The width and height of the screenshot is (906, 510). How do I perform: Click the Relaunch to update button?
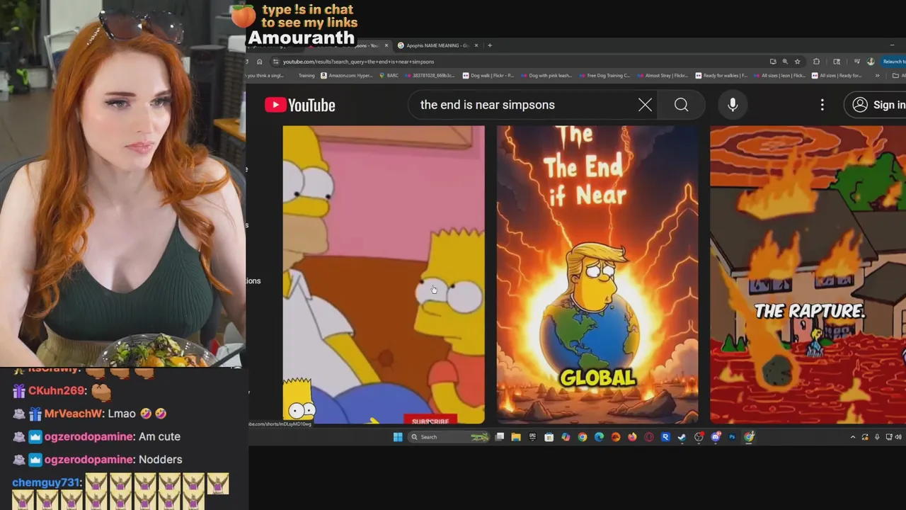893,62
